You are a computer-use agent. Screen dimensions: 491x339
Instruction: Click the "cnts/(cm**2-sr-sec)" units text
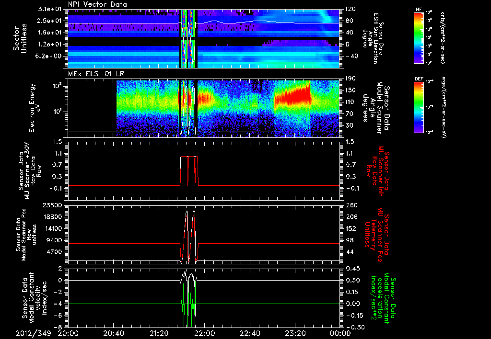[442, 38]
